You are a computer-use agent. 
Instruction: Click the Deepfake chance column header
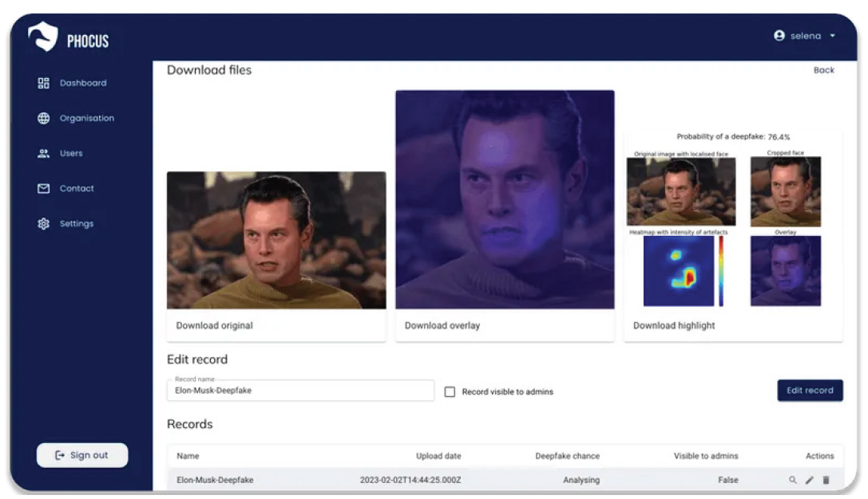point(567,456)
